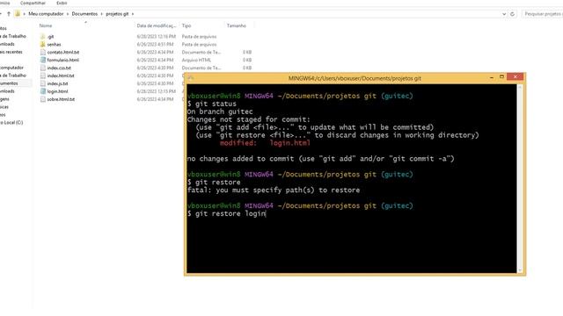Select the login.html file icon

coord(43,91)
